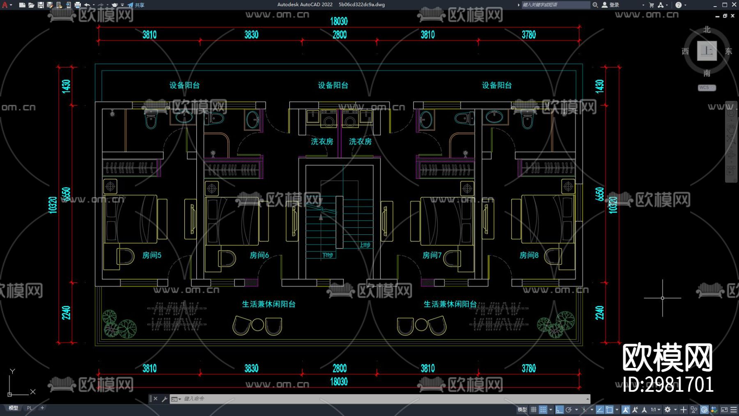Undo the last action
This screenshot has height=416, width=739.
coord(87,5)
